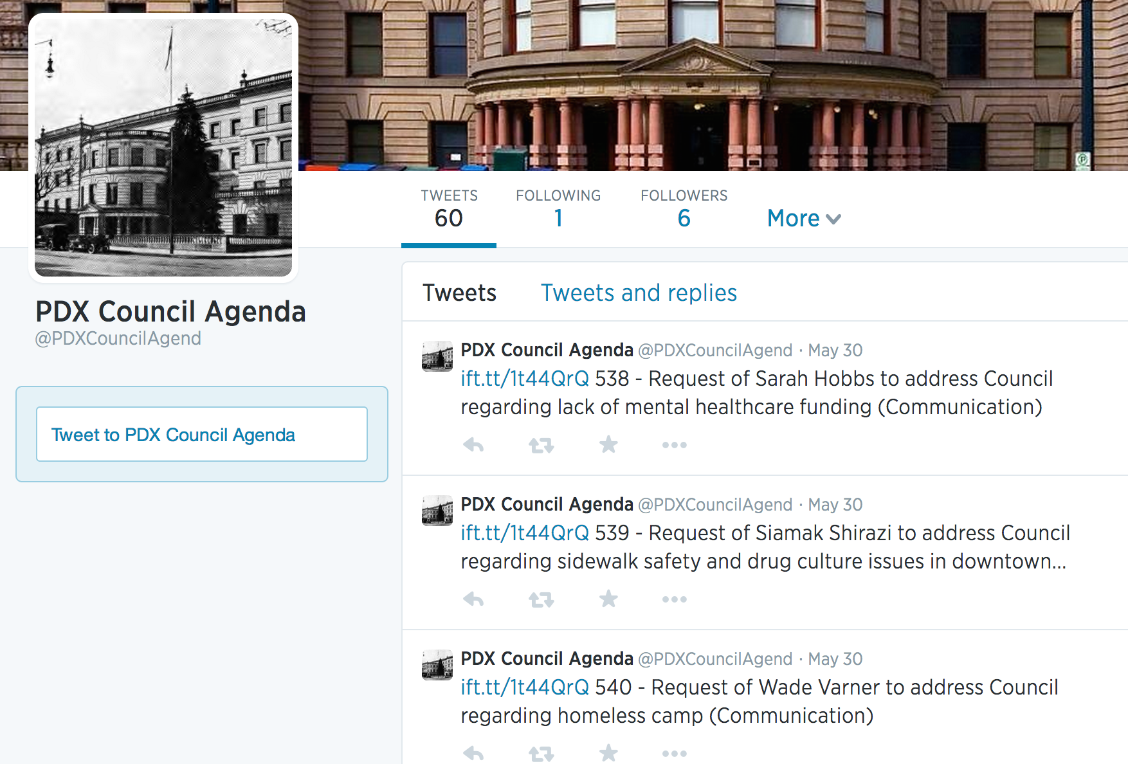Open the large profile photo

pyautogui.click(x=163, y=148)
